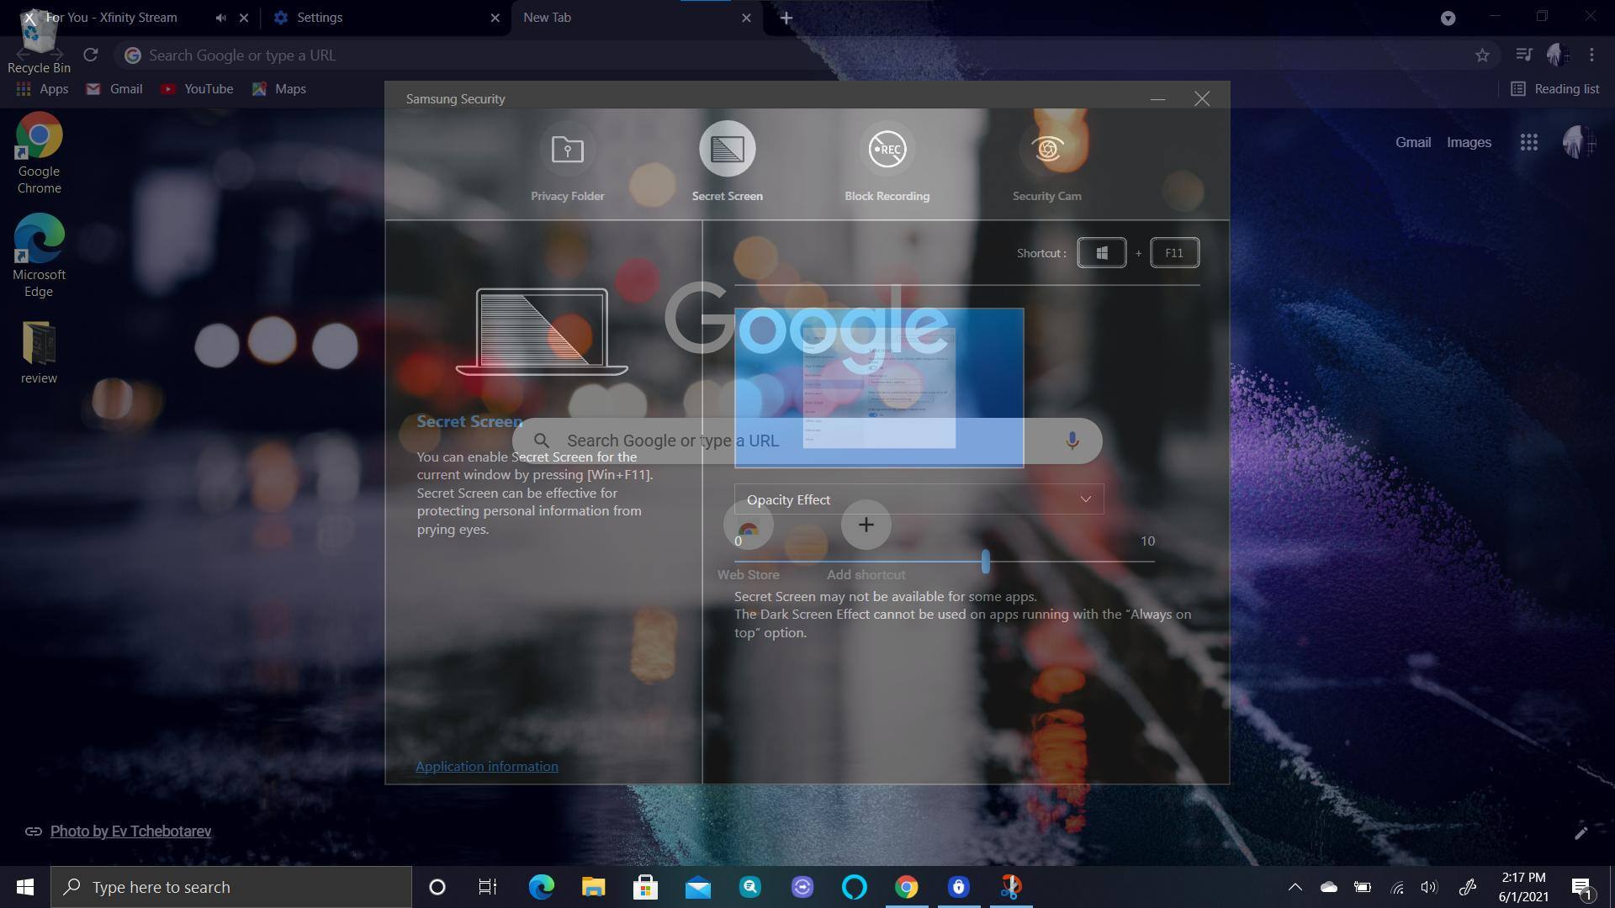The image size is (1615, 908).
Task: Click the Google apps grid icon
Action: coord(1528,143)
